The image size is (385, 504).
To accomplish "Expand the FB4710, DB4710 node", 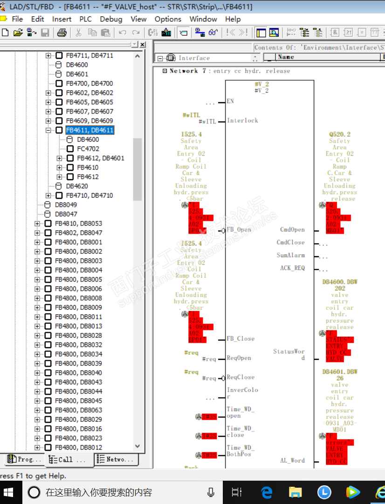I will click(x=48, y=196).
